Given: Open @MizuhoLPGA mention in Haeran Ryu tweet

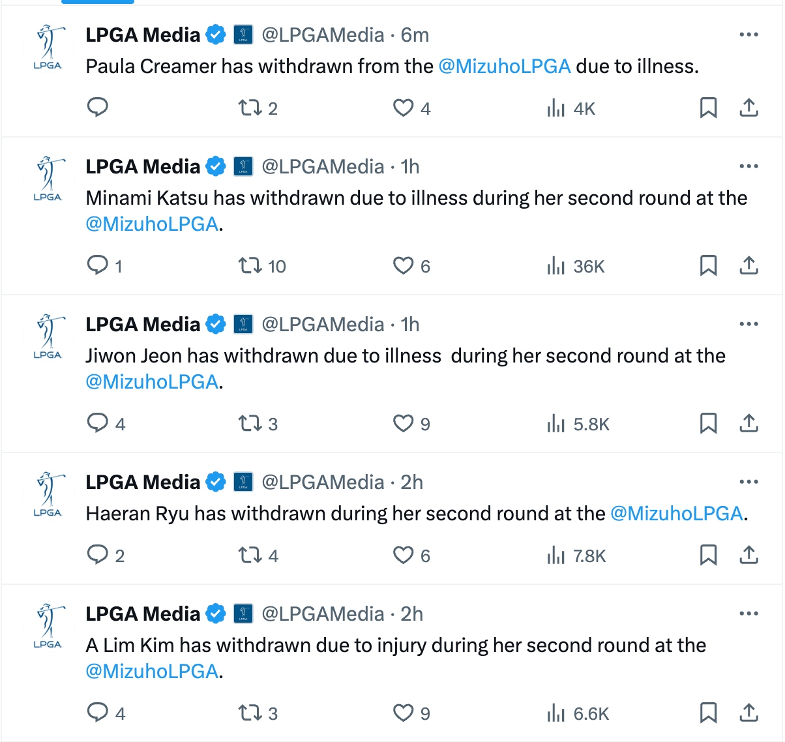Looking at the screenshot, I should click(x=676, y=514).
